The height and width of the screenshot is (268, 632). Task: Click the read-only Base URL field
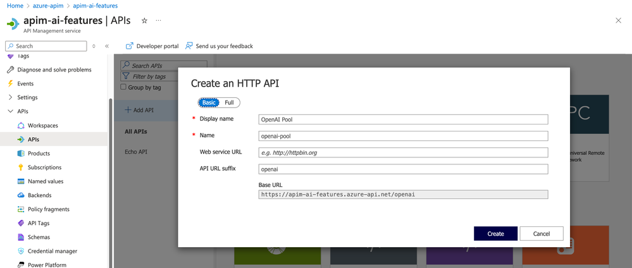[403, 194]
